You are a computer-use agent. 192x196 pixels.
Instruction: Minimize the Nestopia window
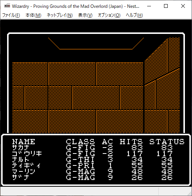coord(149,6)
